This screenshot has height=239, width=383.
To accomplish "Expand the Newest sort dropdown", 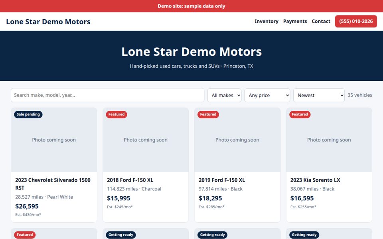I will tap(319, 95).
